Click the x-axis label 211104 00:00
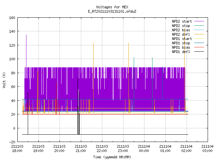 click(x=144, y=149)
